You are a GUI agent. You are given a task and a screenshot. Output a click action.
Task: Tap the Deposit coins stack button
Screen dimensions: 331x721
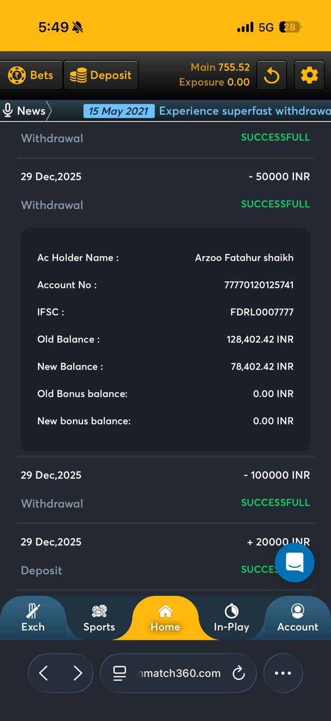click(x=101, y=75)
